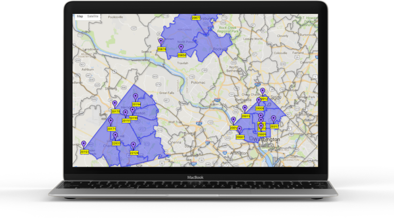Click the Rock Creek Regional Park label
The width and height of the screenshot is (394, 218).
point(228,29)
